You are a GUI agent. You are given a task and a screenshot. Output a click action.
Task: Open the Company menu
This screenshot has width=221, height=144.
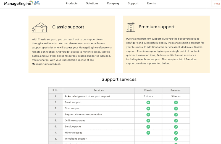tap(113, 3)
